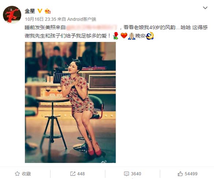The image size is (214, 179).
Task: Open the post options chevron menu
Action: point(205,8)
